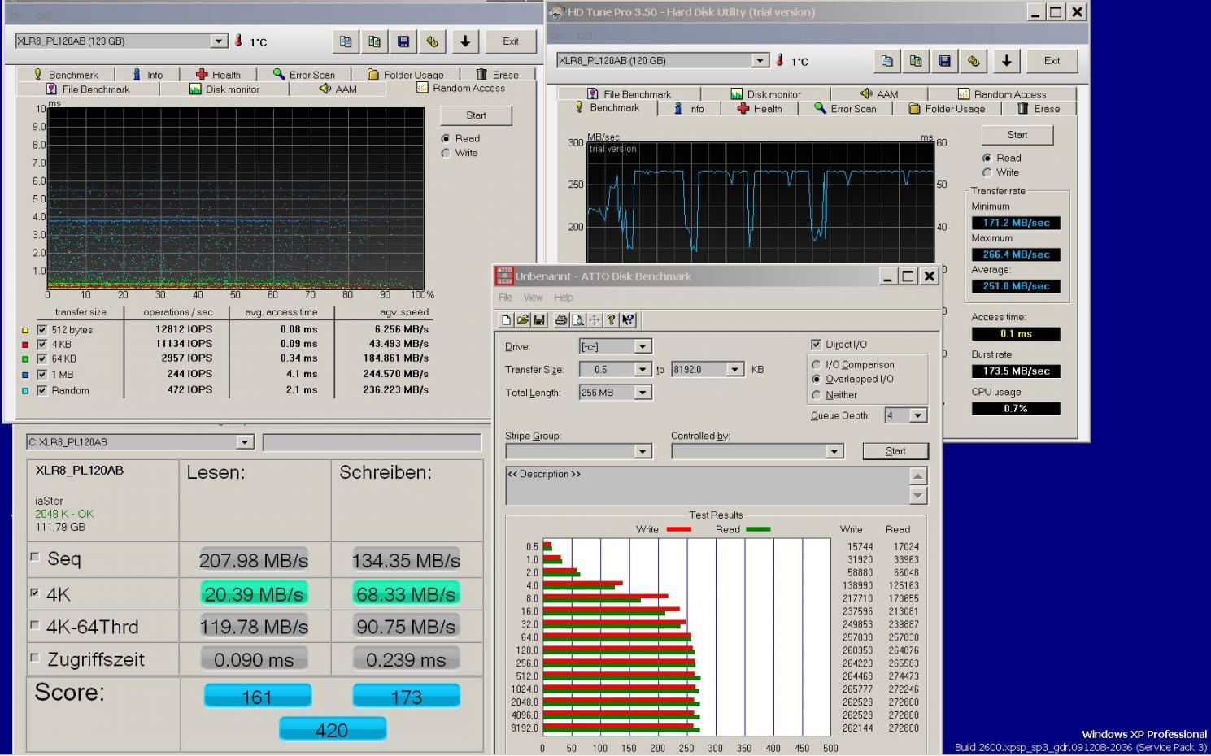Open the Queue Depth dropdown
The image size is (1211, 756).
coord(917,415)
